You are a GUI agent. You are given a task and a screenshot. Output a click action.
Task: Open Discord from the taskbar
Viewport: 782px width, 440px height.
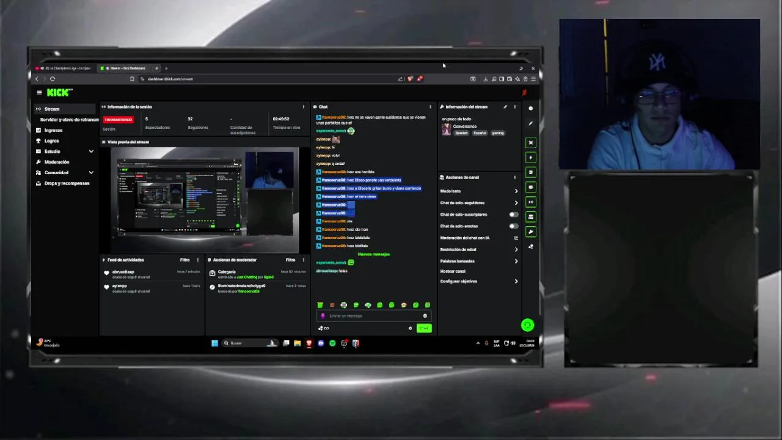[x=321, y=343]
